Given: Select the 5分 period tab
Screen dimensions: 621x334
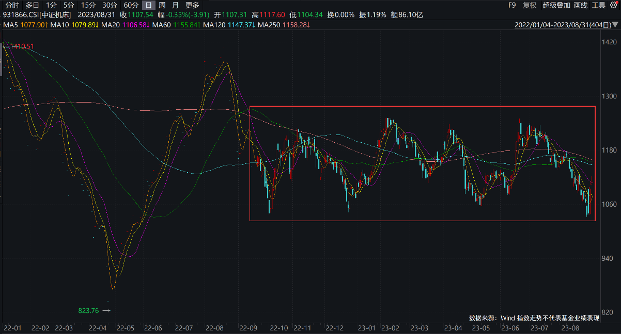Looking at the screenshot, I should (x=69, y=5).
